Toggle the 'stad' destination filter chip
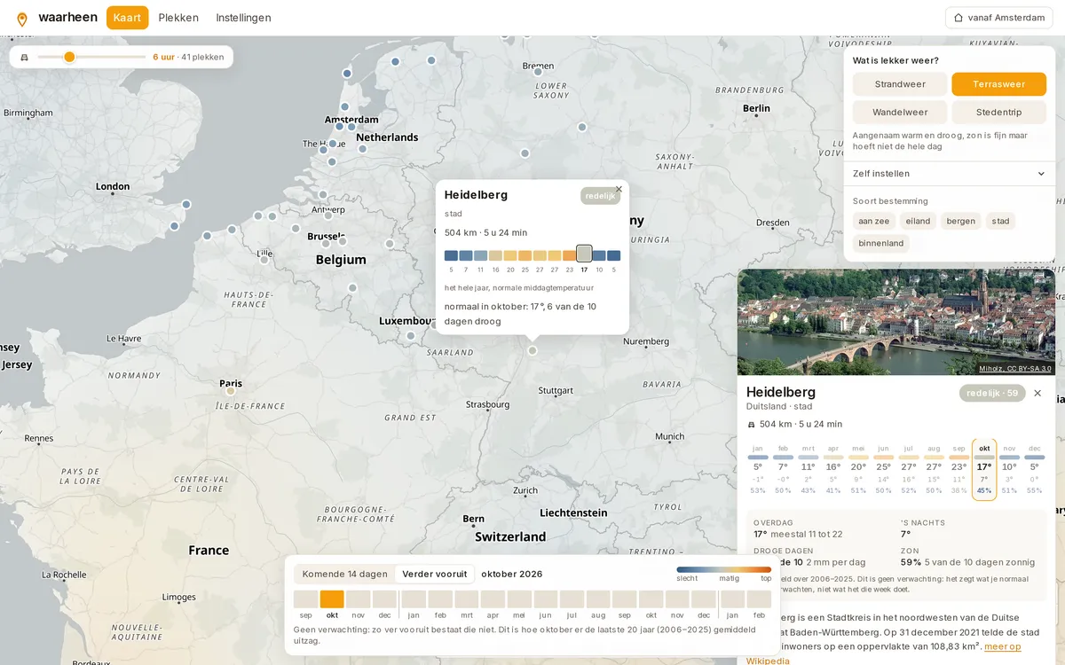This screenshot has height=665, width=1065. pos(1000,221)
